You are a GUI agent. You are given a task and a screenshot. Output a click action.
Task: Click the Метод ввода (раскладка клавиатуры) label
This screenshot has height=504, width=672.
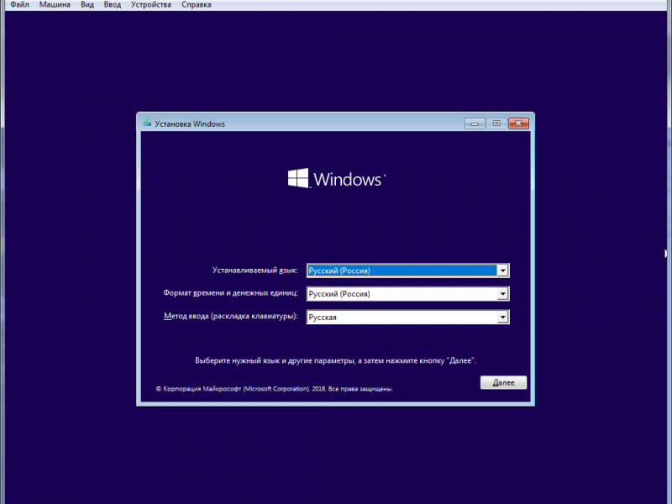click(x=230, y=317)
